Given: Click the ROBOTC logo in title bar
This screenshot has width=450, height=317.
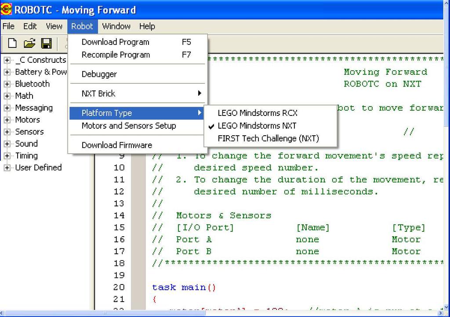Looking at the screenshot, I should click(x=6, y=9).
